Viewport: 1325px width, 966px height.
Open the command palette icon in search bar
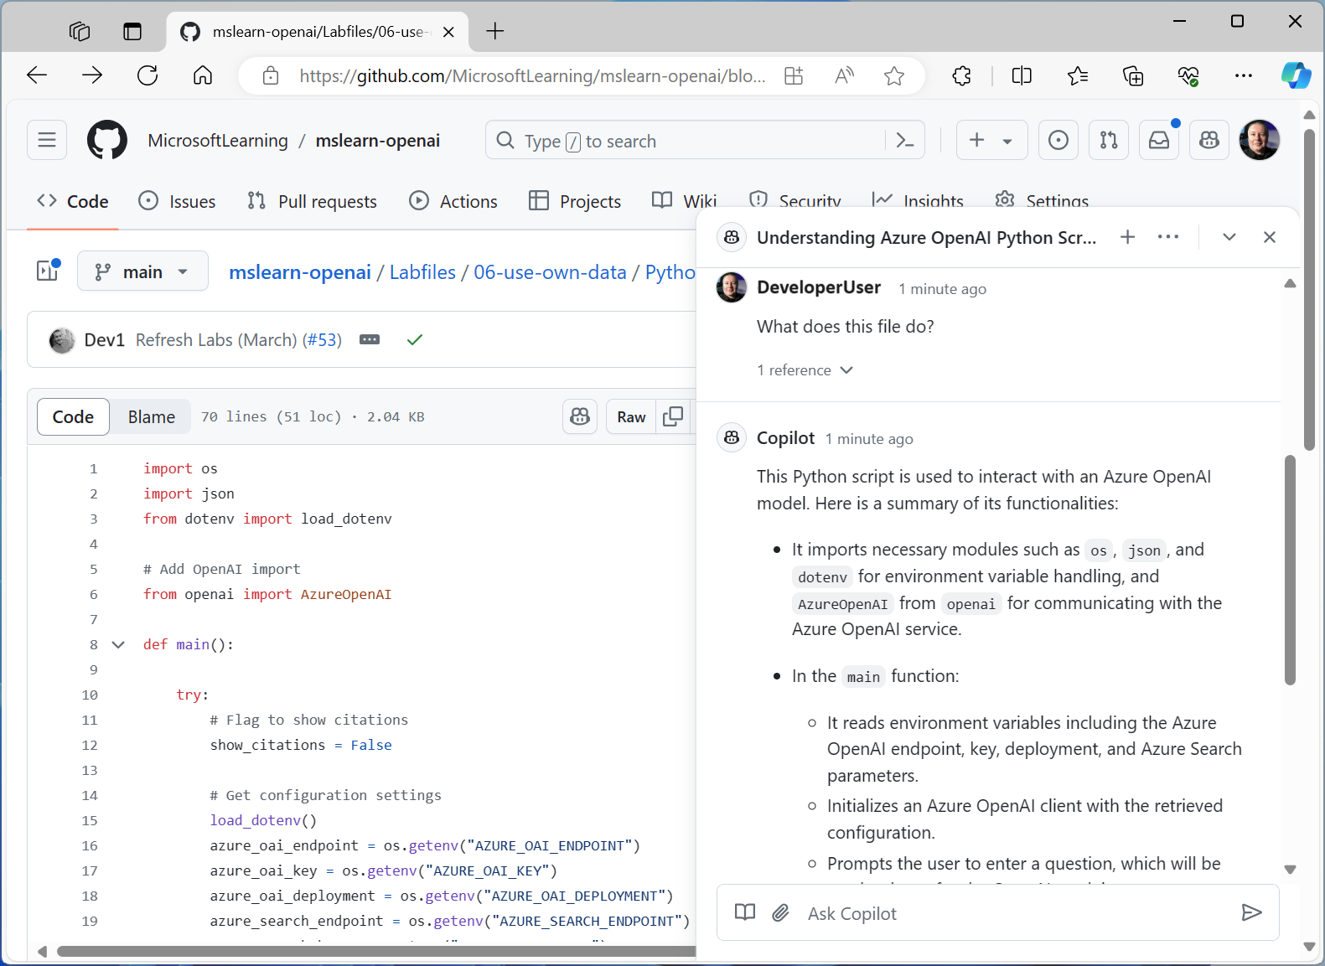tap(904, 140)
